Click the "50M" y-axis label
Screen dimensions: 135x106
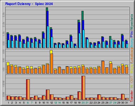click(x=4, y=94)
